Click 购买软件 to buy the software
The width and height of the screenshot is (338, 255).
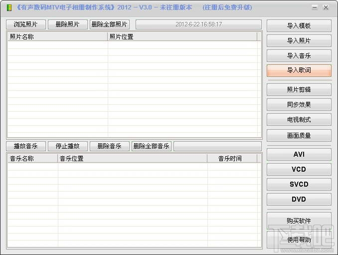click(299, 221)
